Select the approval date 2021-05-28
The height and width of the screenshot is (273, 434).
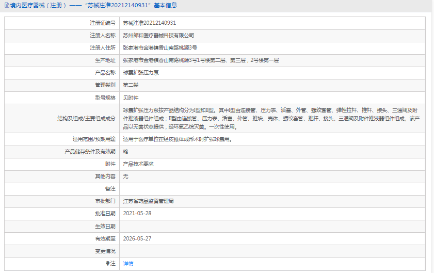coord(137,214)
